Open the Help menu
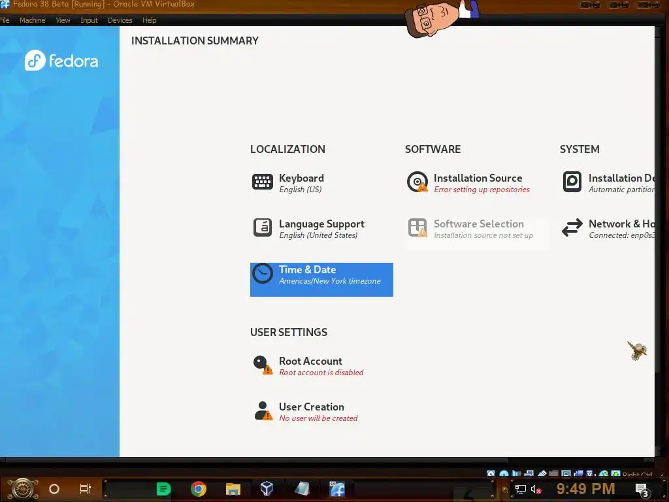 click(x=150, y=20)
